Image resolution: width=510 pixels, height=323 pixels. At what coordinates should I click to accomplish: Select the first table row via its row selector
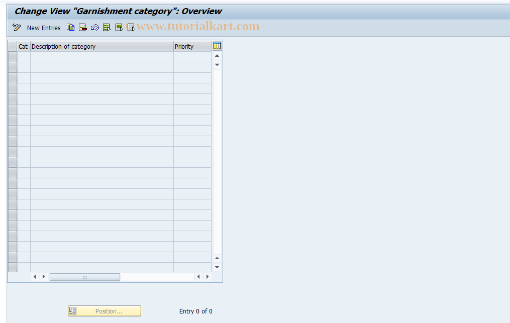13,57
